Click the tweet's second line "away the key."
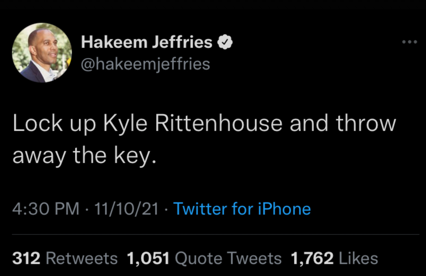 point(84,156)
